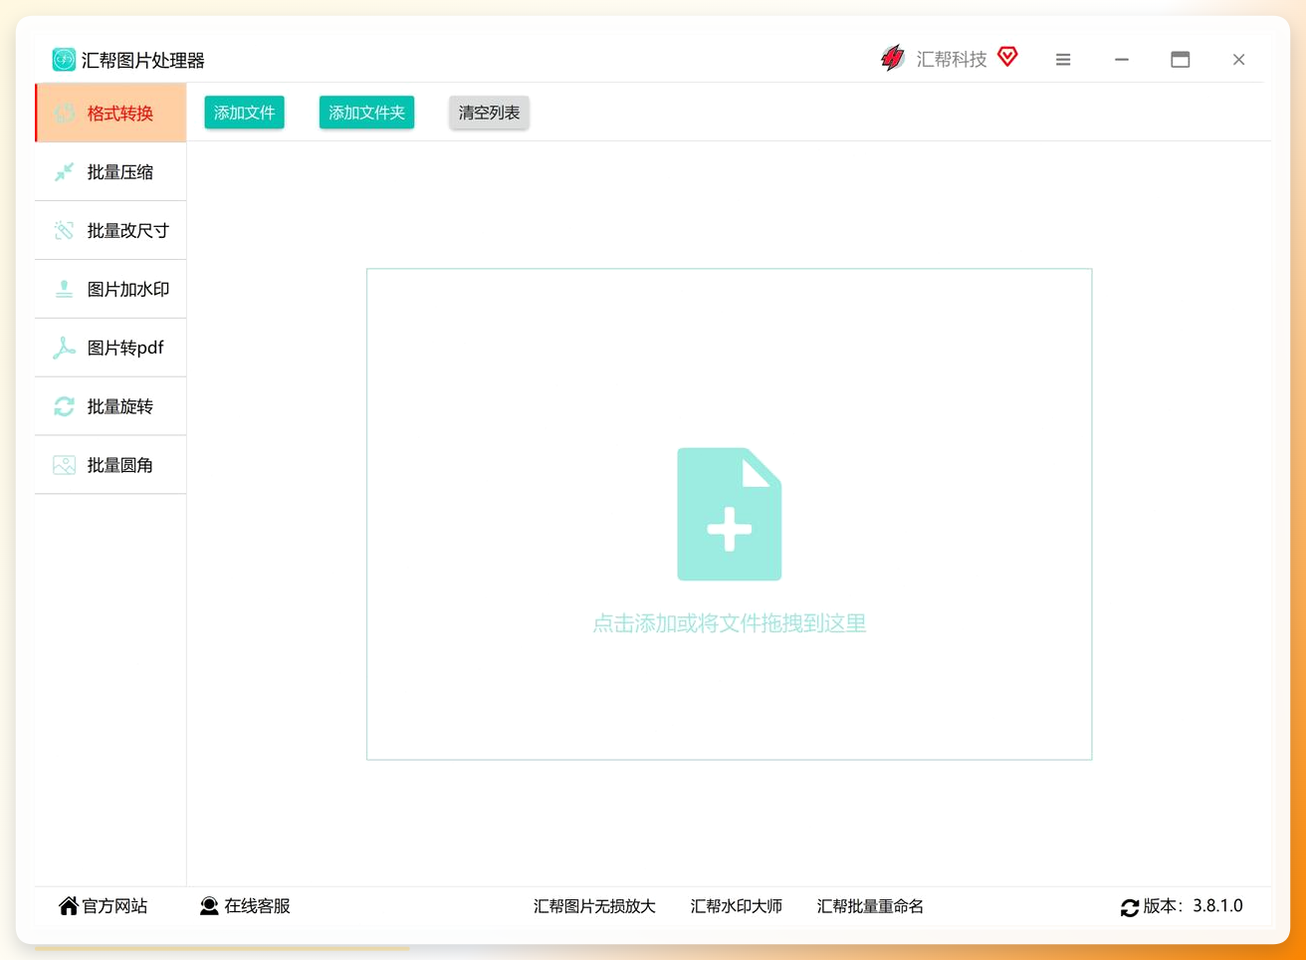Click the add-file document plus icon

point(730,514)
